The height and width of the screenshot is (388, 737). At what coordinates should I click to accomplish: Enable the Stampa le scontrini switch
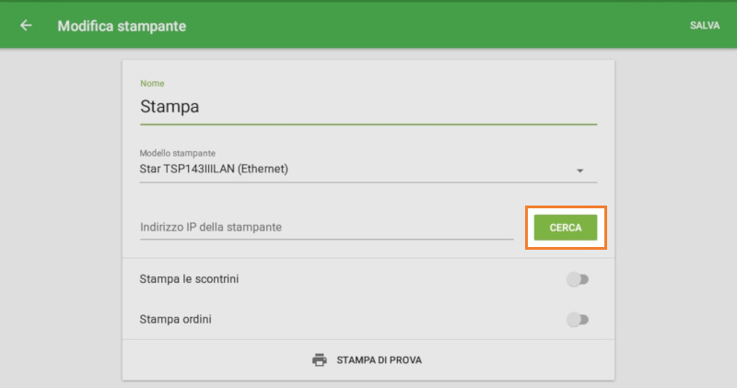578,278
